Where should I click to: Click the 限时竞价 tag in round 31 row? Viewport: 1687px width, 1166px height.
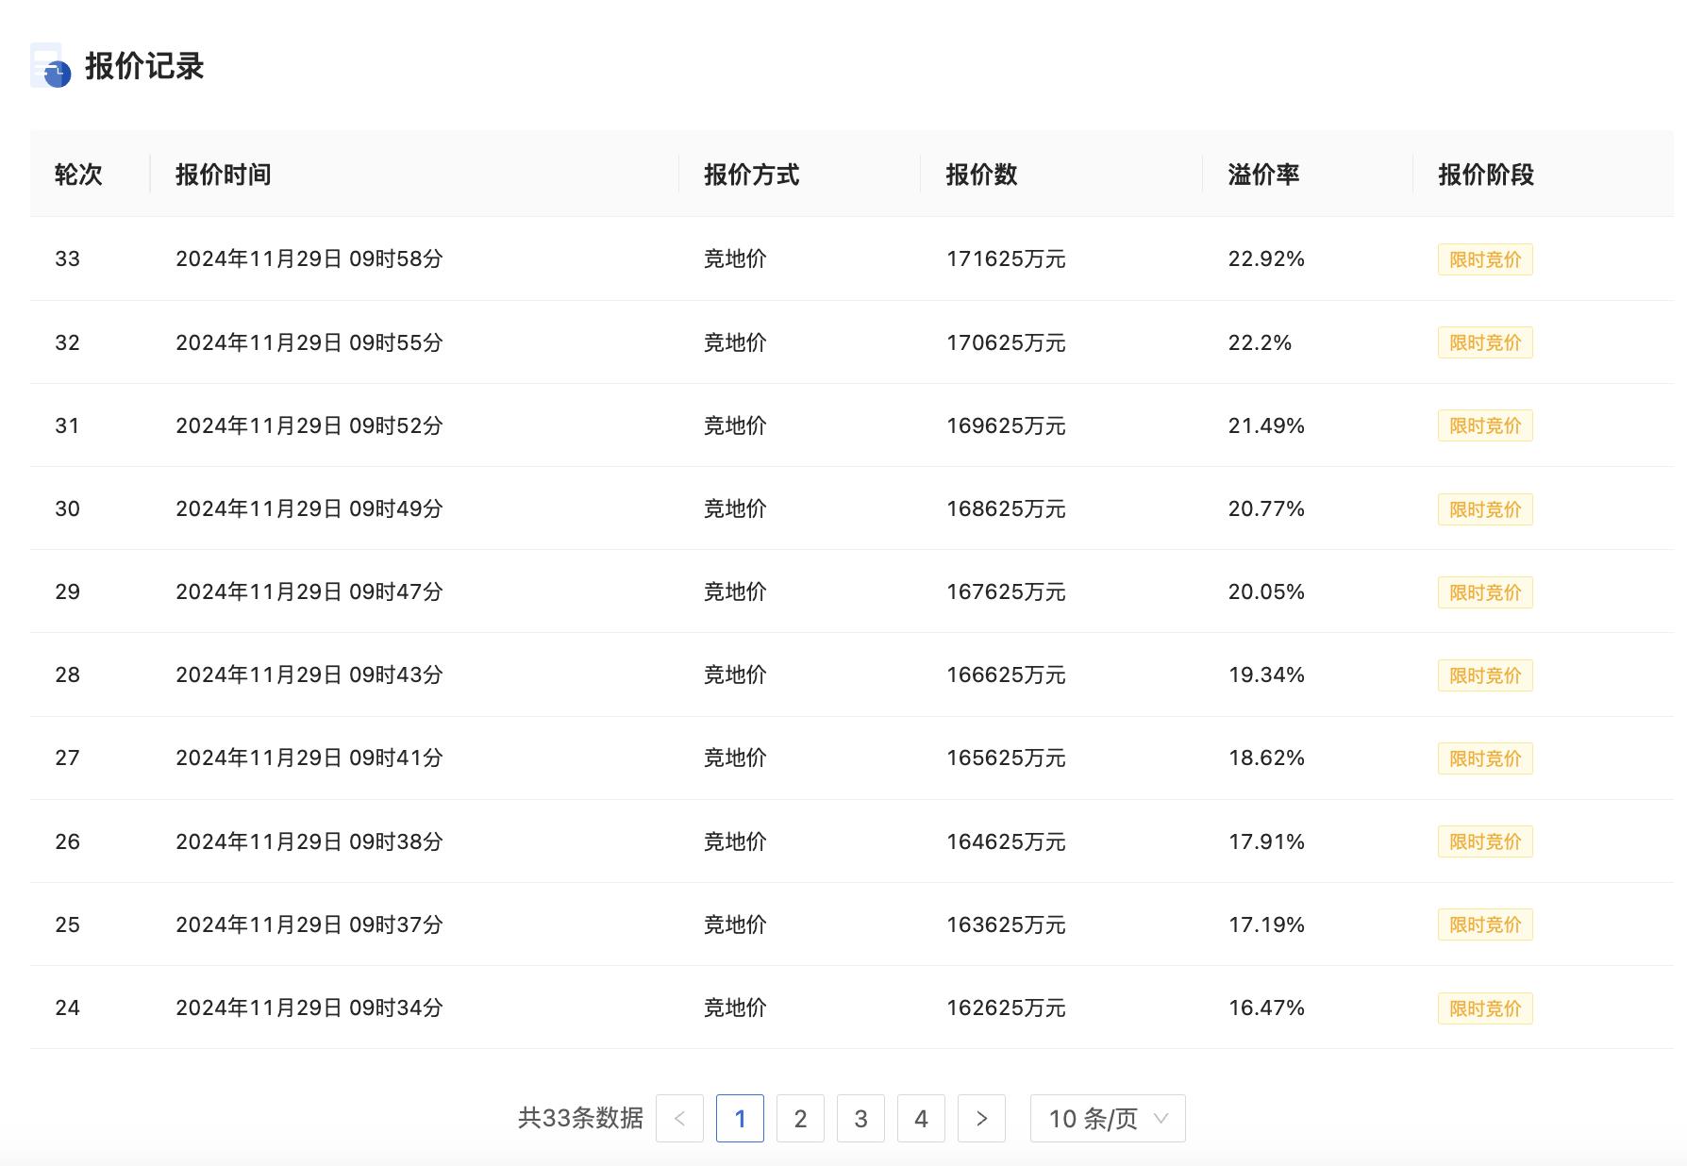pyautogui.click(x=1485, y=425)
